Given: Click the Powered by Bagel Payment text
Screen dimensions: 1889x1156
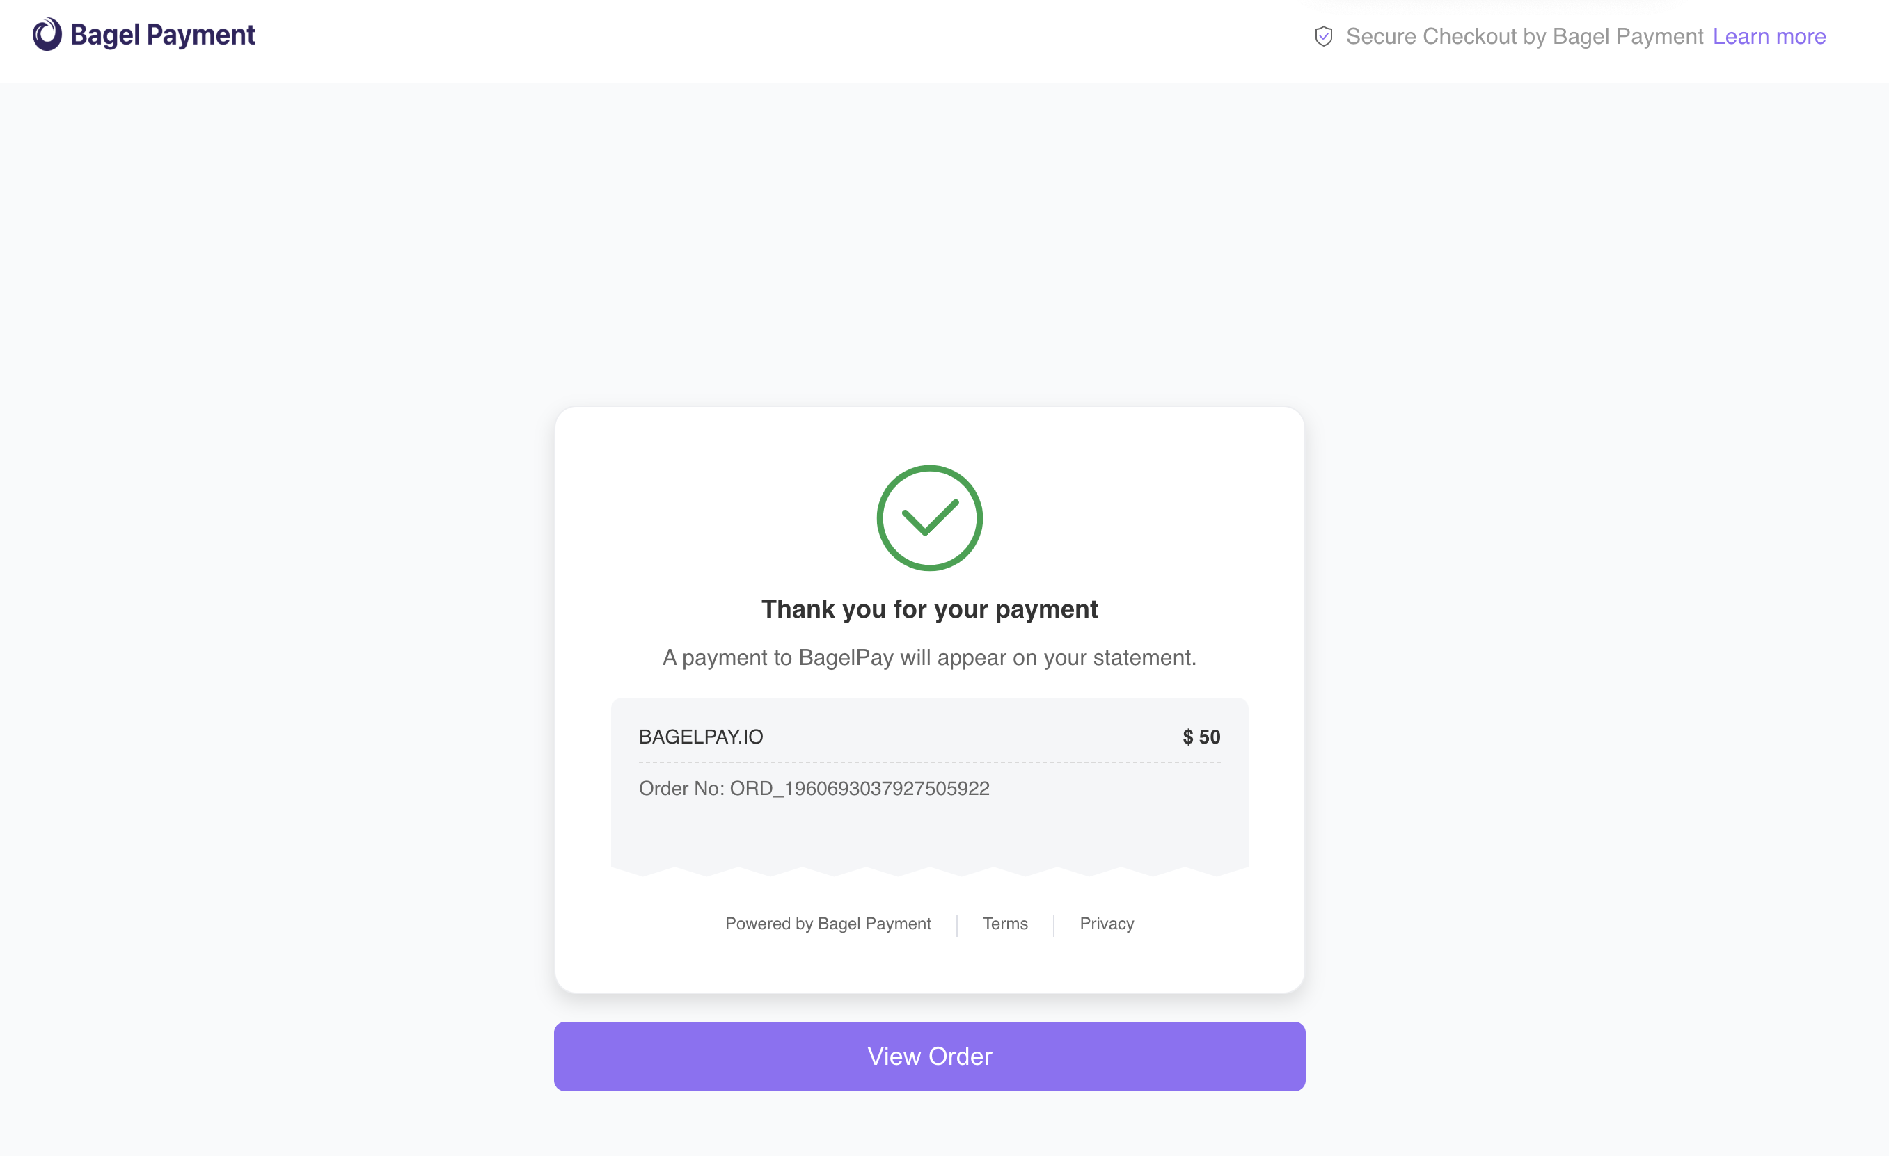Looking at the screenshot, I should click(828, 924).
